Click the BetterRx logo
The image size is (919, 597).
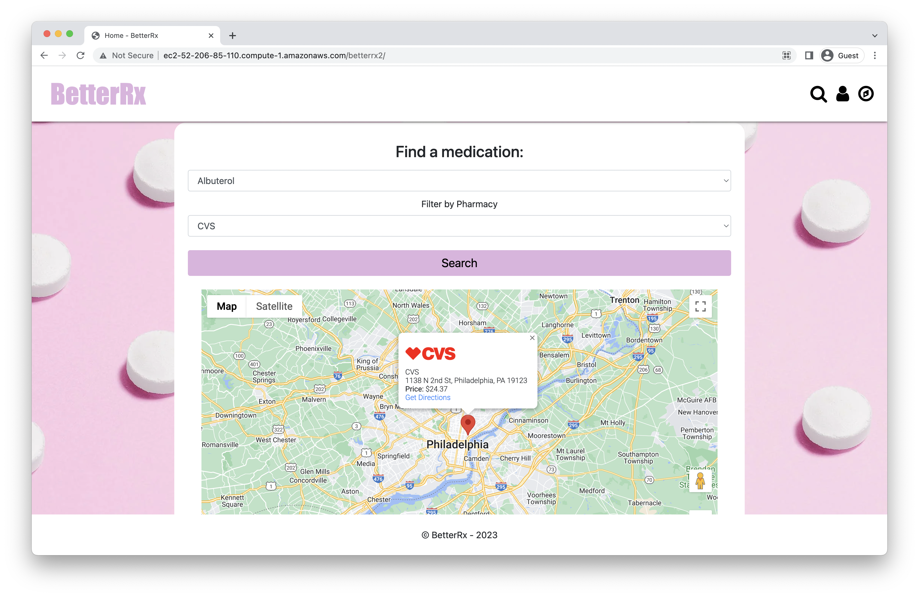click(98, 94)
